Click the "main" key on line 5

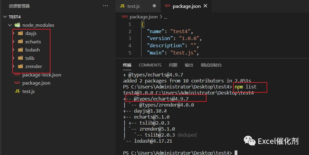tap(156, 53)
